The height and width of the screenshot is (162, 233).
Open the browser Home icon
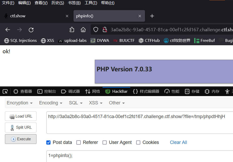pyautogui.click(x=83, y=30)
